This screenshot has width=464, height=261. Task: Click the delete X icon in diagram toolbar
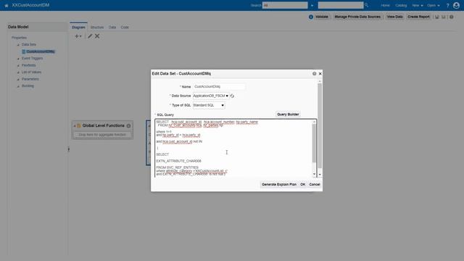tap(97, 36)
